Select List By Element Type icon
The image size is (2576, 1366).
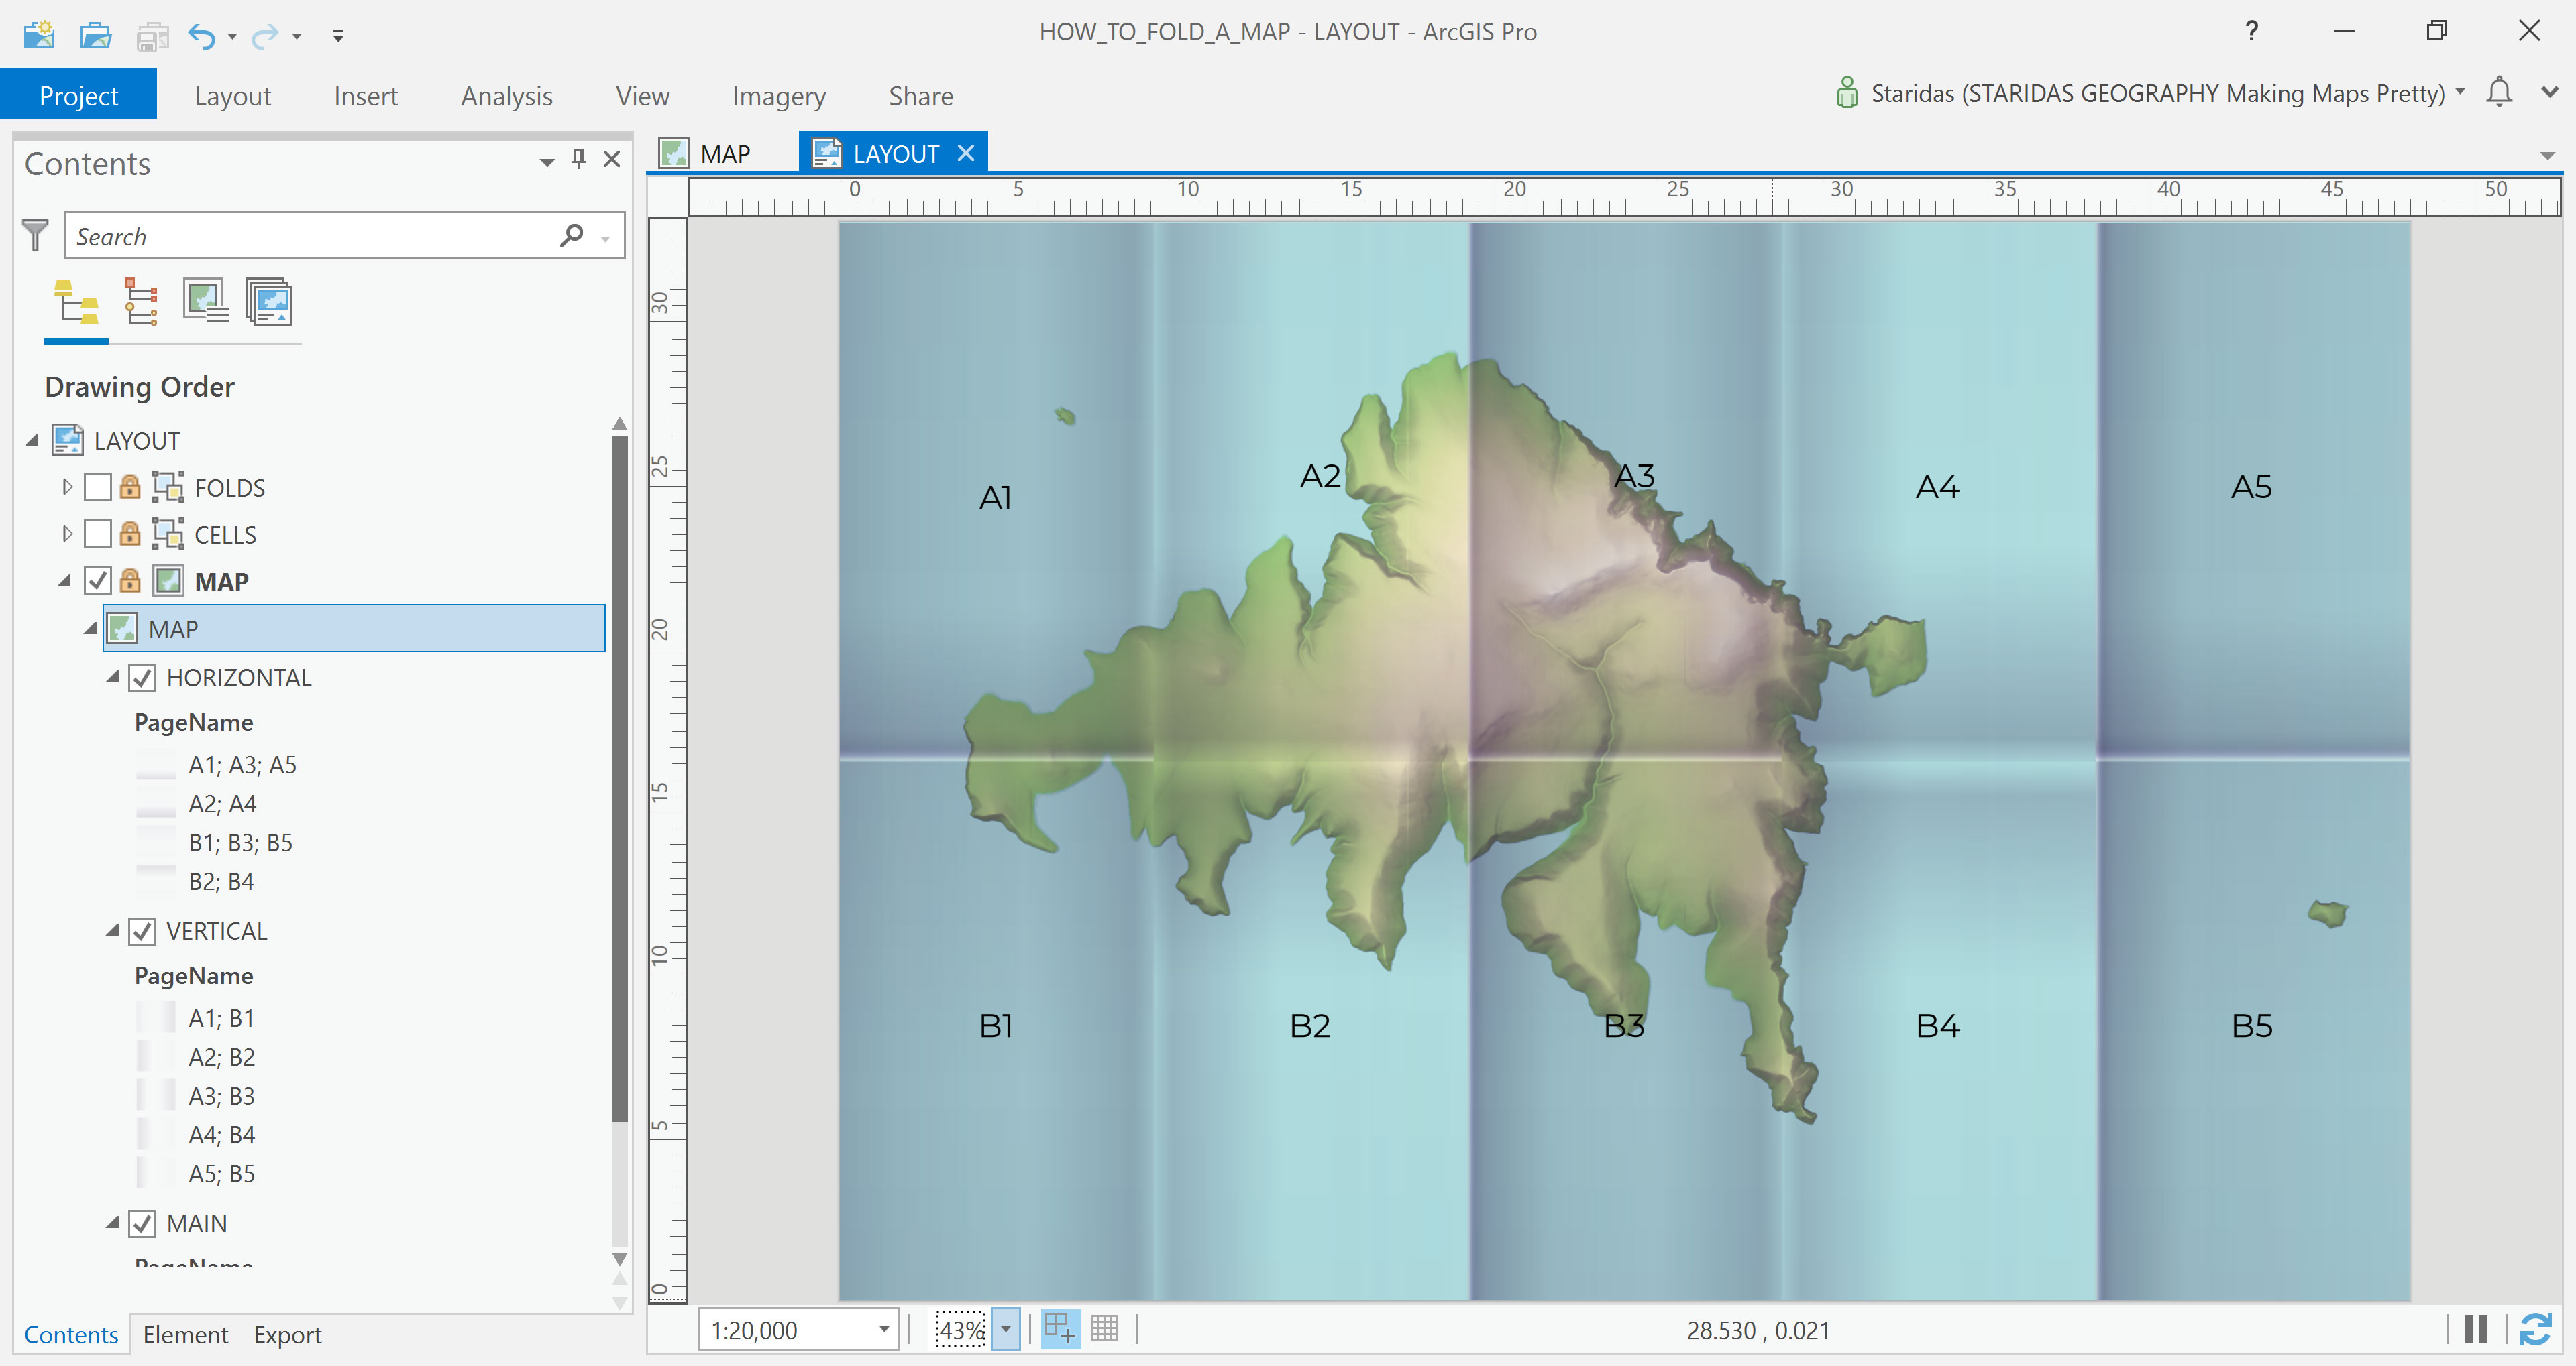(x=141, y=302)
